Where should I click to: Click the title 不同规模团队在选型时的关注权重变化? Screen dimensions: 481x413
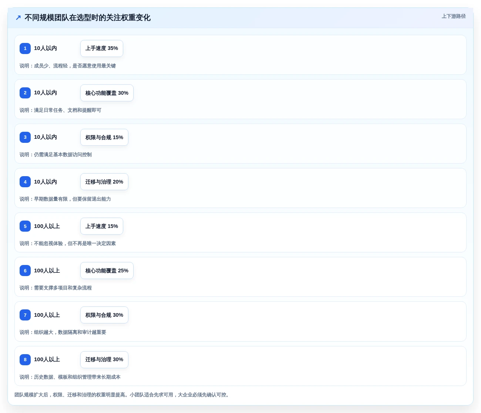(87, 18)
